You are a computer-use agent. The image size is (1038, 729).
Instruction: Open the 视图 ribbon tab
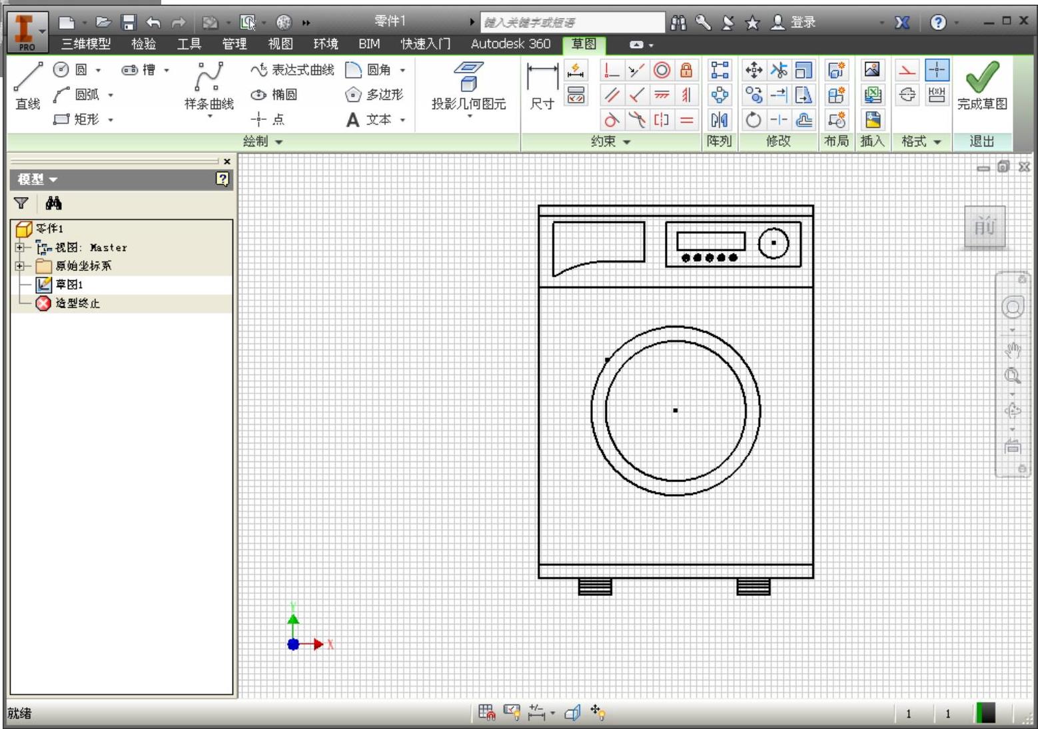280,44
